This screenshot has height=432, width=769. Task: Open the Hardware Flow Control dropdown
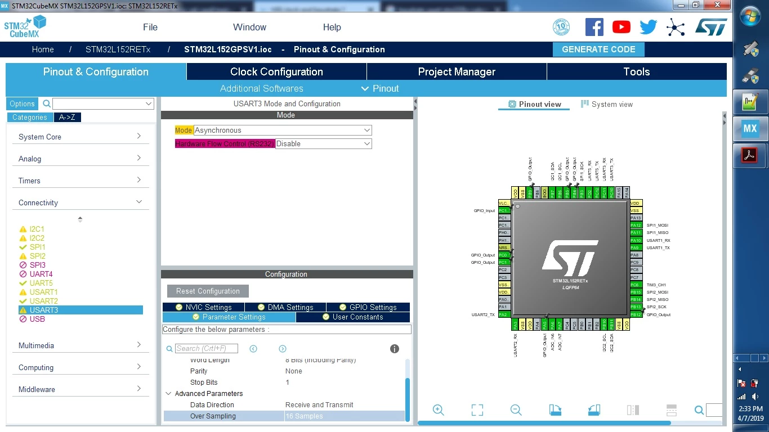[x=324, y=144]
